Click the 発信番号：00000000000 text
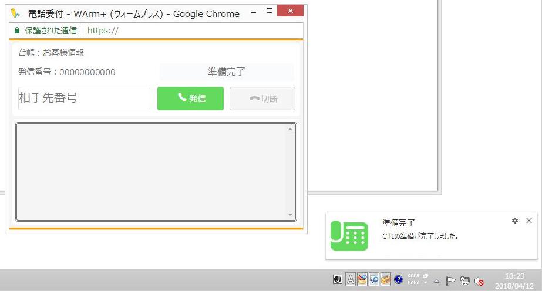Viewport: 542px width, 291px height. (67, 72)
